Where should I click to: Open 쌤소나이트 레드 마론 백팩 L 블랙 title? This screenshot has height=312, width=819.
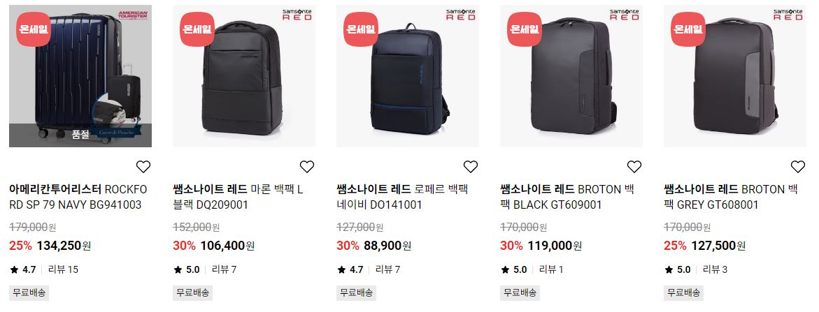[x=238, y=197]
